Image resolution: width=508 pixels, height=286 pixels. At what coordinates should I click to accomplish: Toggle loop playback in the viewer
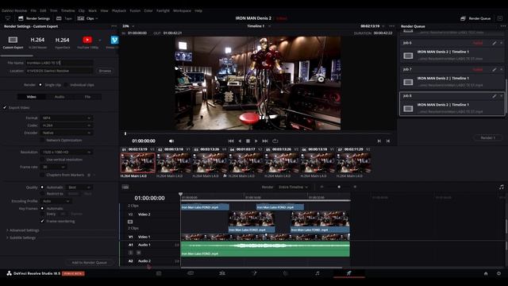(275, 141)
